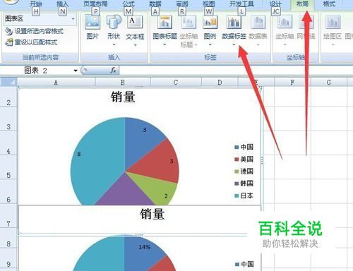Click the Text Box (文本框) icon
This screenshot has height=271, width=353.
[135, 22]
